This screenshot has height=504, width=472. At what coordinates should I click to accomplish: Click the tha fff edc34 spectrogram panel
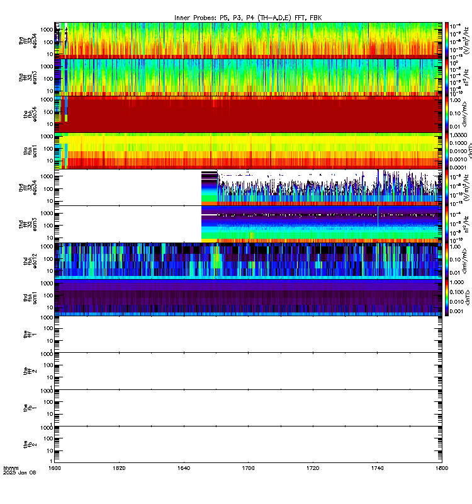(x=248, y=40)
